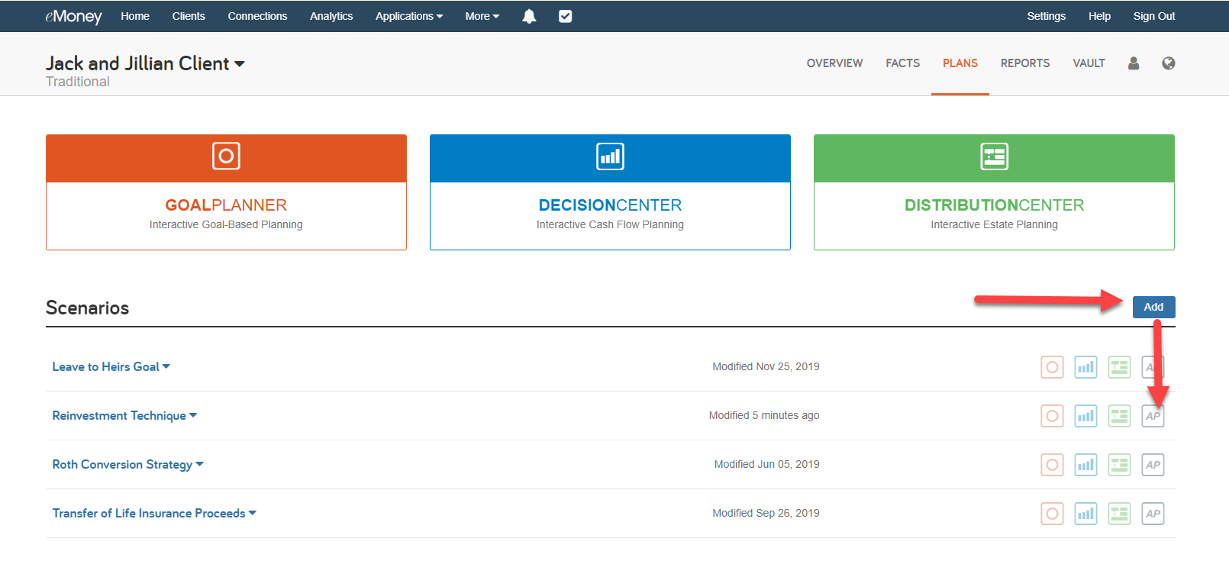The image size is (1229, 577).
Task: Click the eMoney logo
Action: (73, 16)
